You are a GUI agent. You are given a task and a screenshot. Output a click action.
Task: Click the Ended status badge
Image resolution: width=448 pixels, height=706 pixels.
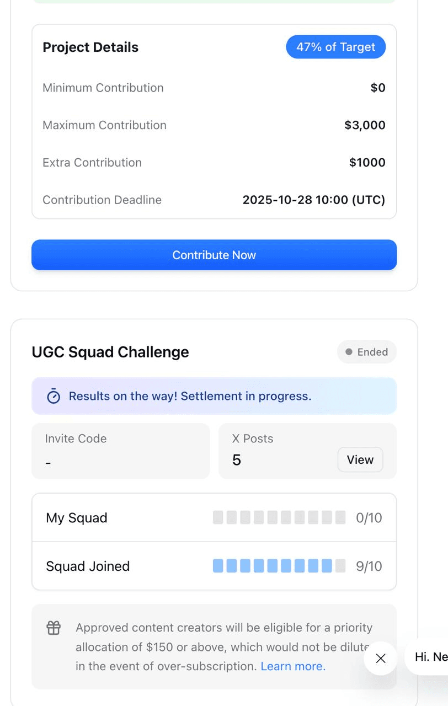click(x=367, y=352)
